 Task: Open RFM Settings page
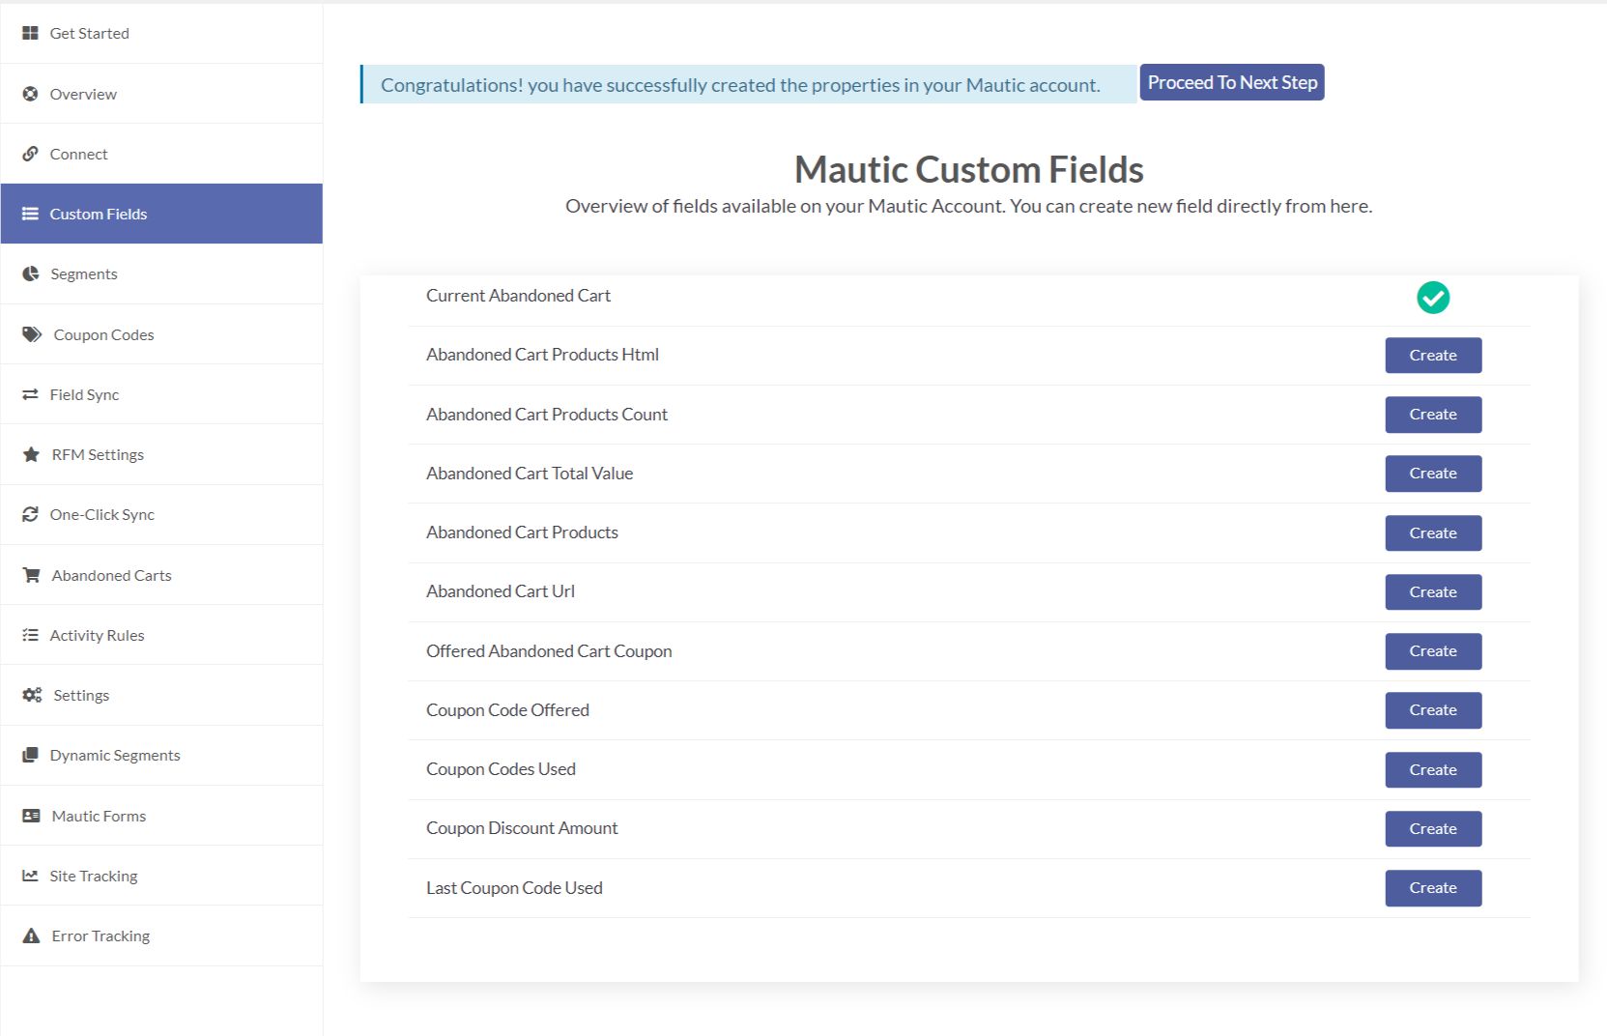pos(161,454)
